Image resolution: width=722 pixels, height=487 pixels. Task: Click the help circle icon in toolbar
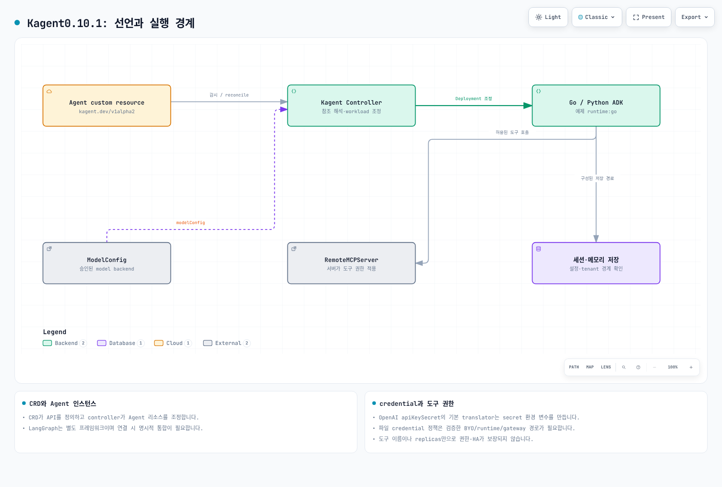coord(638,367)
